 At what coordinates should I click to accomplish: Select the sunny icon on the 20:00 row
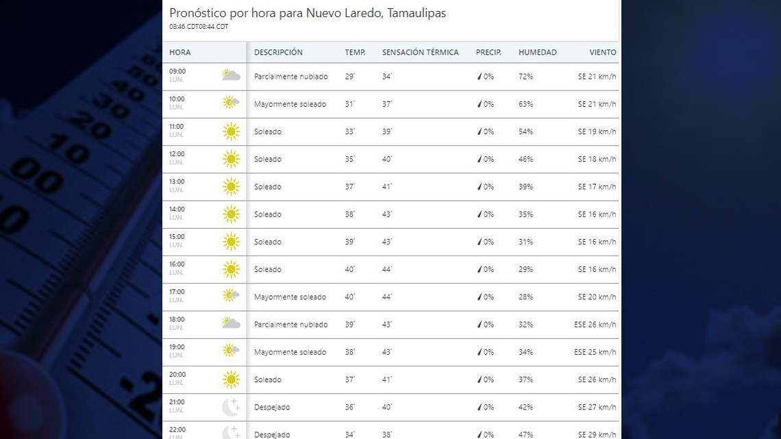pyautogui.click(x=231, y=379)
